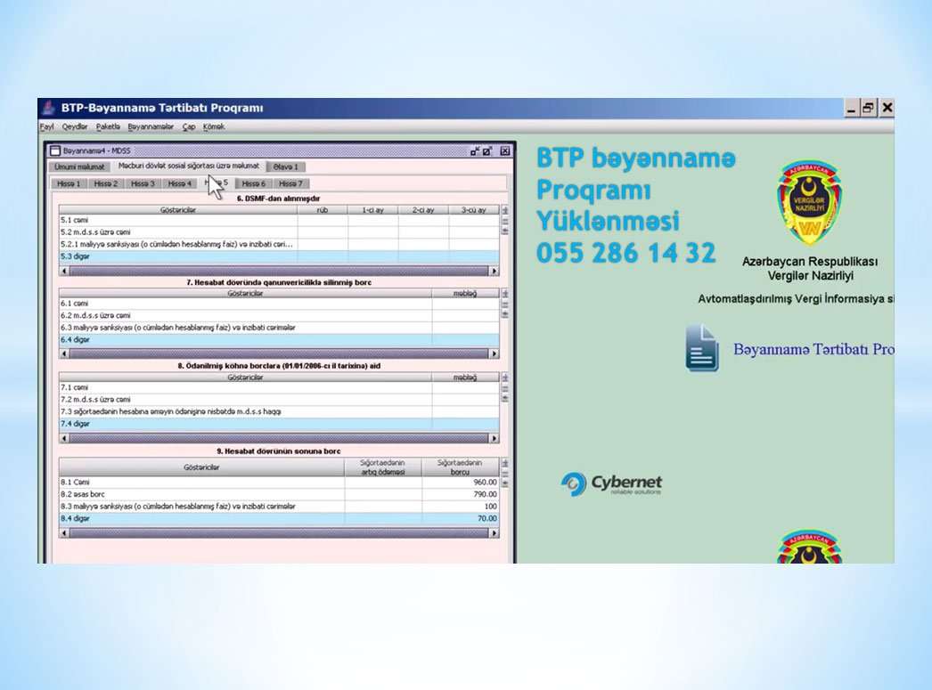Open the Hissə 4 tab
The height and width of the screenshot is (690, 932).
(179, 183)
